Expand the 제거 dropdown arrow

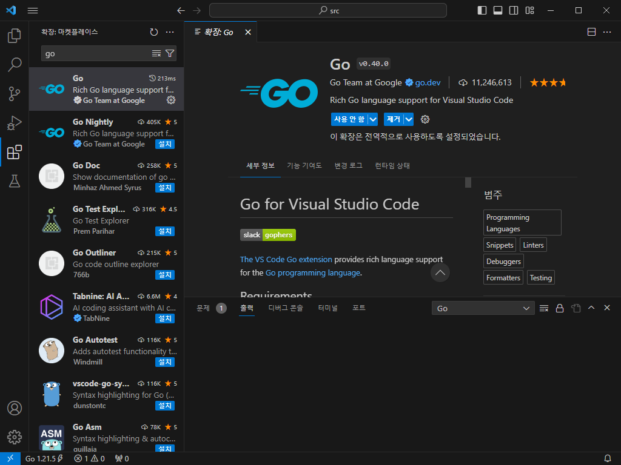pos(409,119)
